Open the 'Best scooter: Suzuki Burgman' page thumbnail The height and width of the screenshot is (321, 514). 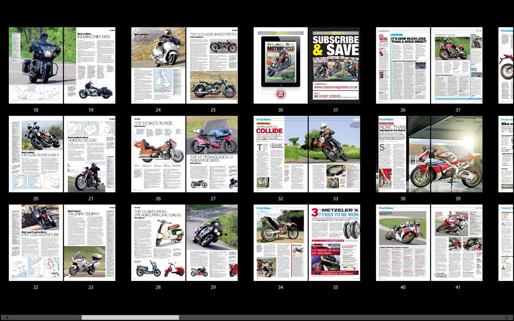click(x=158, y=65)
